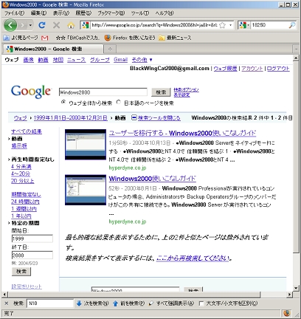Click 検索オプション link

click(186, 89)
